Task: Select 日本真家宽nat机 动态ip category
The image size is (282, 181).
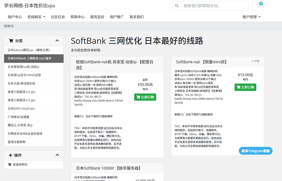Action: pos(34,67)
